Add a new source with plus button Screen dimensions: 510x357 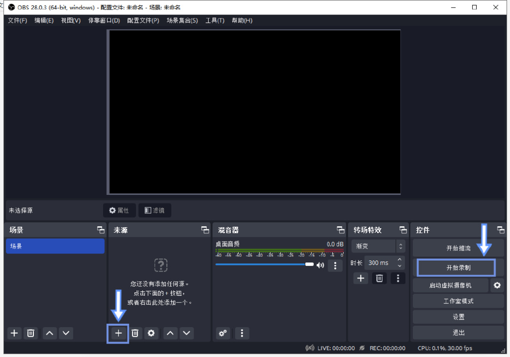pyautogui.click(x=118, y=333)
